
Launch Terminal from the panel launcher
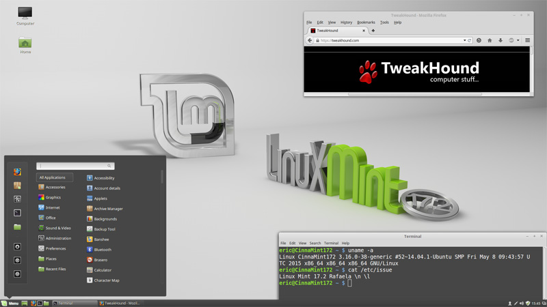tap(40, 303)
